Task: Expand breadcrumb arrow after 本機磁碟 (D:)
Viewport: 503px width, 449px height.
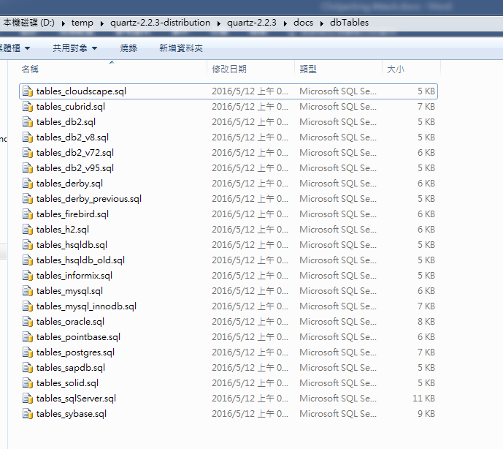Action: pyautogui.click(x=64, y=23)
